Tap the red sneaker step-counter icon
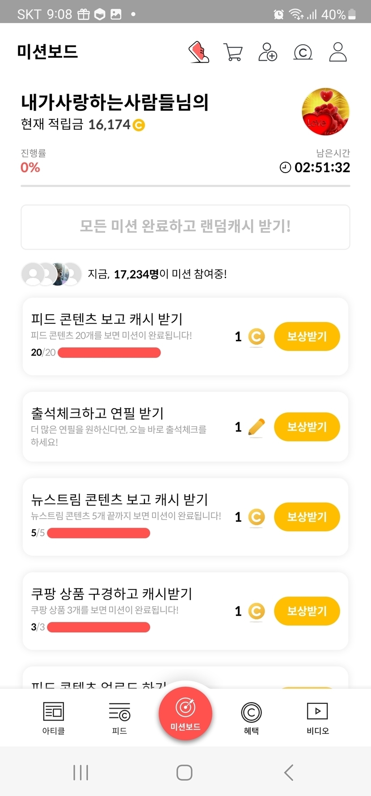The image size is (371, 796). click(199, 52)
